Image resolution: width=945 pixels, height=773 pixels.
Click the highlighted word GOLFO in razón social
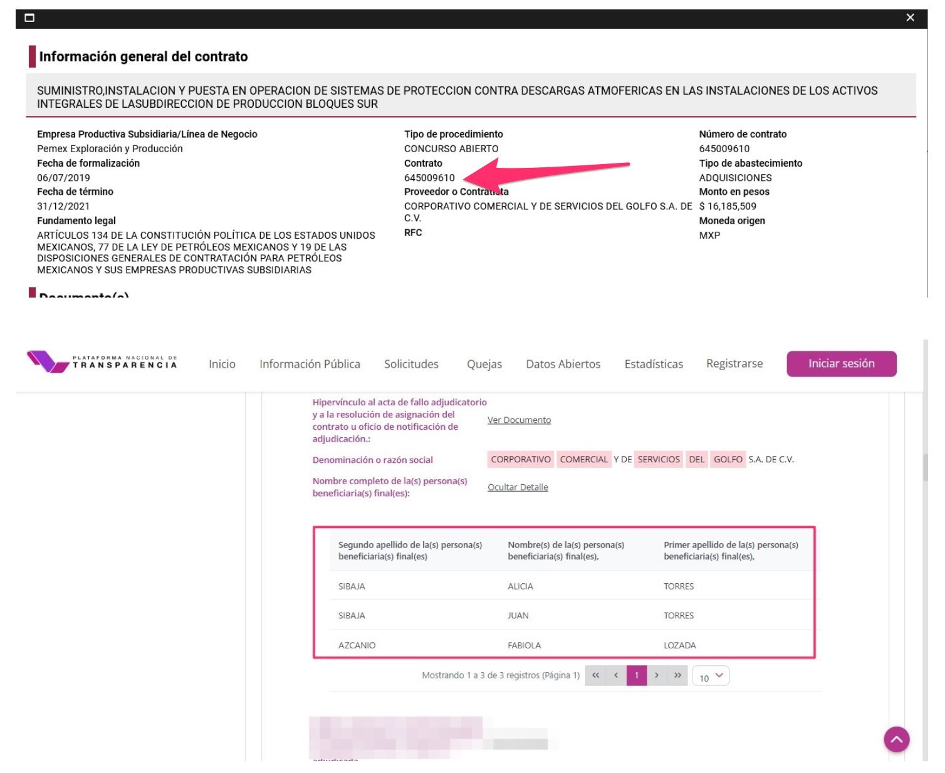(728, 459)
